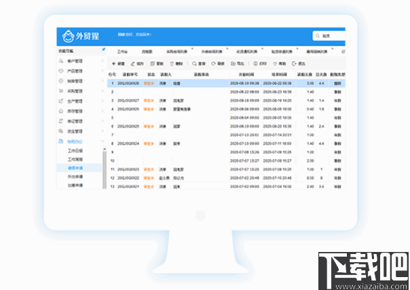Click the house-shaped inventory management icon
410x290 pixels.
click(x=61, y=111)
